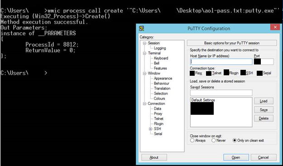Click 'Method execution successful.' in command prompt
The height and width of the screenshot is (166, 283).
click(x=44, y=22)
